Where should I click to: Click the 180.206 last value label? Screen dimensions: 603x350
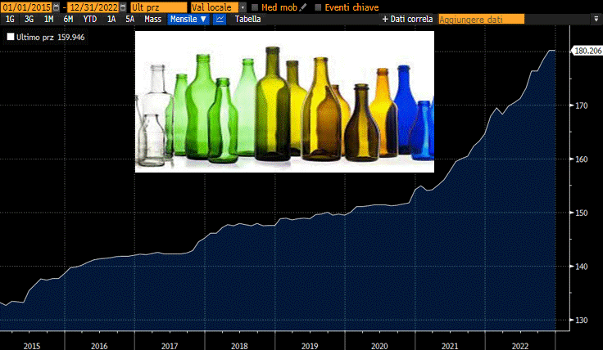[587, 51]
